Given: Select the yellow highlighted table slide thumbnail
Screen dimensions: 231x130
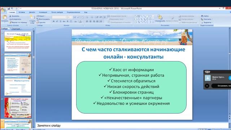Looking at the screenshot, I should pyautogui.click(x=18, y=42).
